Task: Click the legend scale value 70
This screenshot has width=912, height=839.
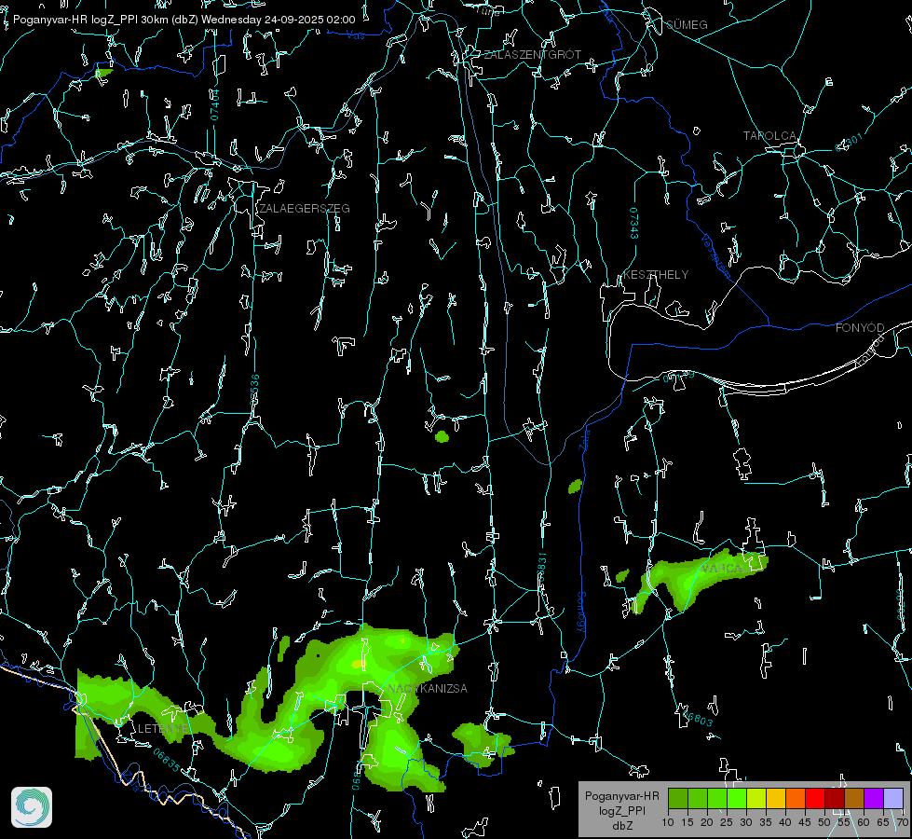Action: tap(903, 823)
